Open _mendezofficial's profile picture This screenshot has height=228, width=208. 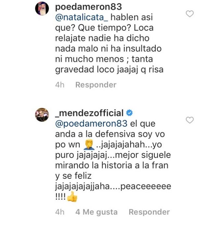[x=42, y=115]
